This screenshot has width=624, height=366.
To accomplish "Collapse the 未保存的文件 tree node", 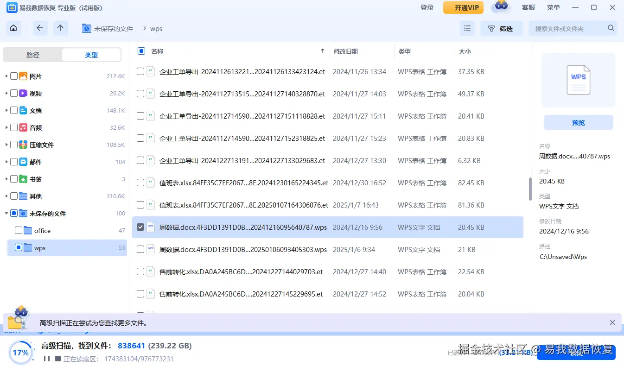I will [x=6, y=213].
